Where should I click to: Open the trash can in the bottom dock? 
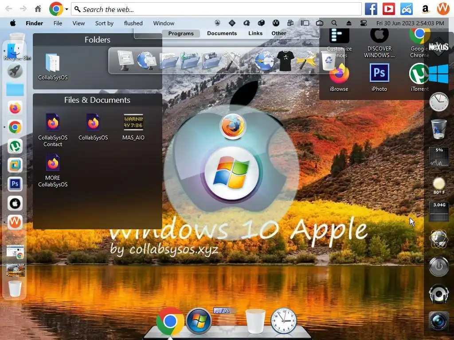[255, 321]
